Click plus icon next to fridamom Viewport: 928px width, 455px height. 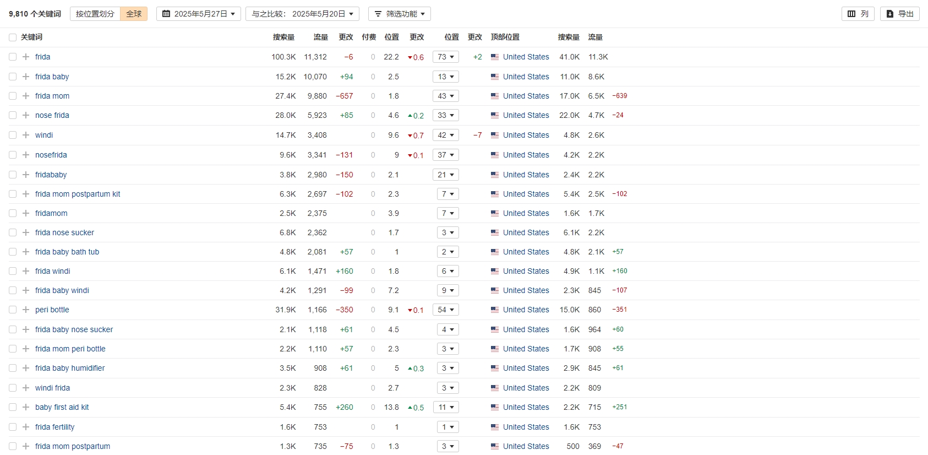click(x=26, y=213)
